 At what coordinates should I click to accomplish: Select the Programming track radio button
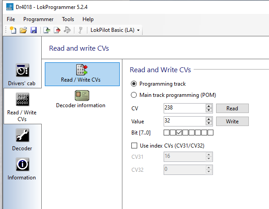pyautogui.click(x=134, y=84)
